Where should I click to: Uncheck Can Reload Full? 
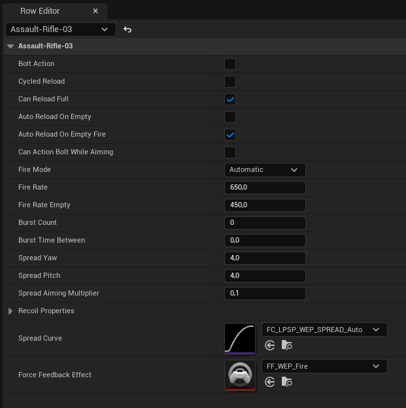(x=230, y=99)
